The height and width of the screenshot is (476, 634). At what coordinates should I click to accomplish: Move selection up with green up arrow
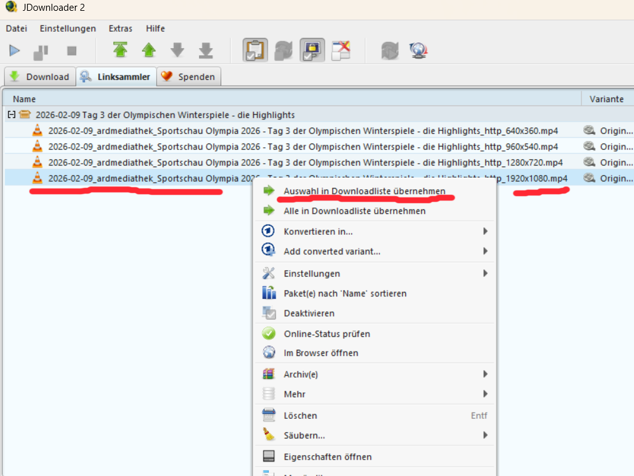[149, 50]
